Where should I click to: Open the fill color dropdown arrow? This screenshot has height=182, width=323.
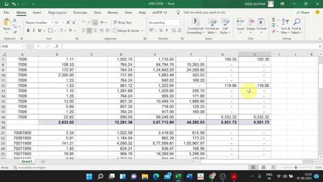66,31
